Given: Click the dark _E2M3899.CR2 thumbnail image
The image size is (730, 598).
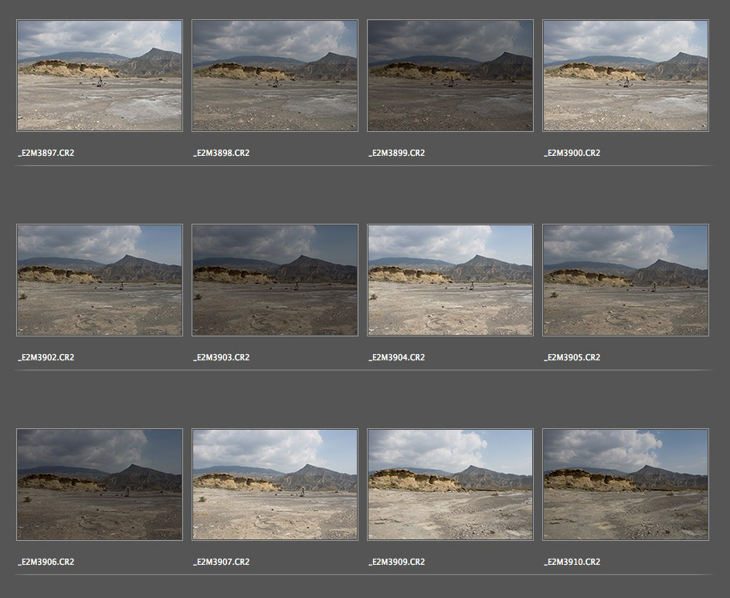Looking at the screenshot, I should tap(450, 76).
